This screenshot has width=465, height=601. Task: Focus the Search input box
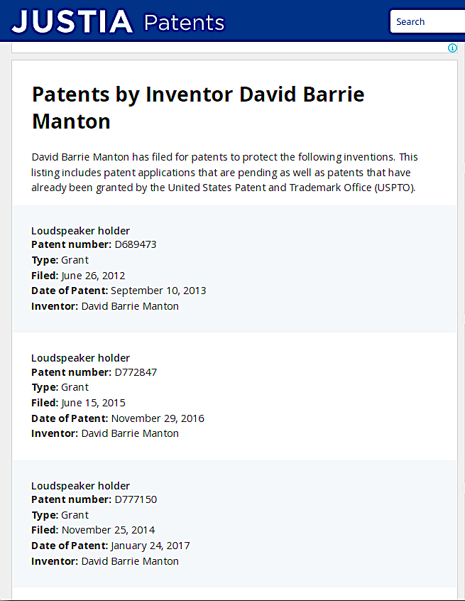click(427, 21)
